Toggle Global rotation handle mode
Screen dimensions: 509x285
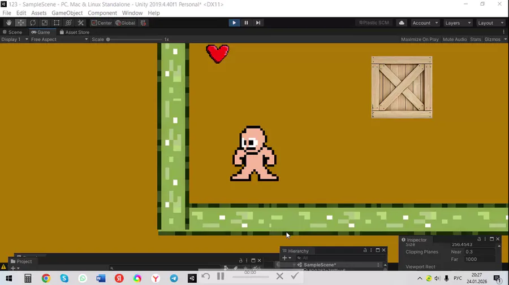[x=126, y=23]
